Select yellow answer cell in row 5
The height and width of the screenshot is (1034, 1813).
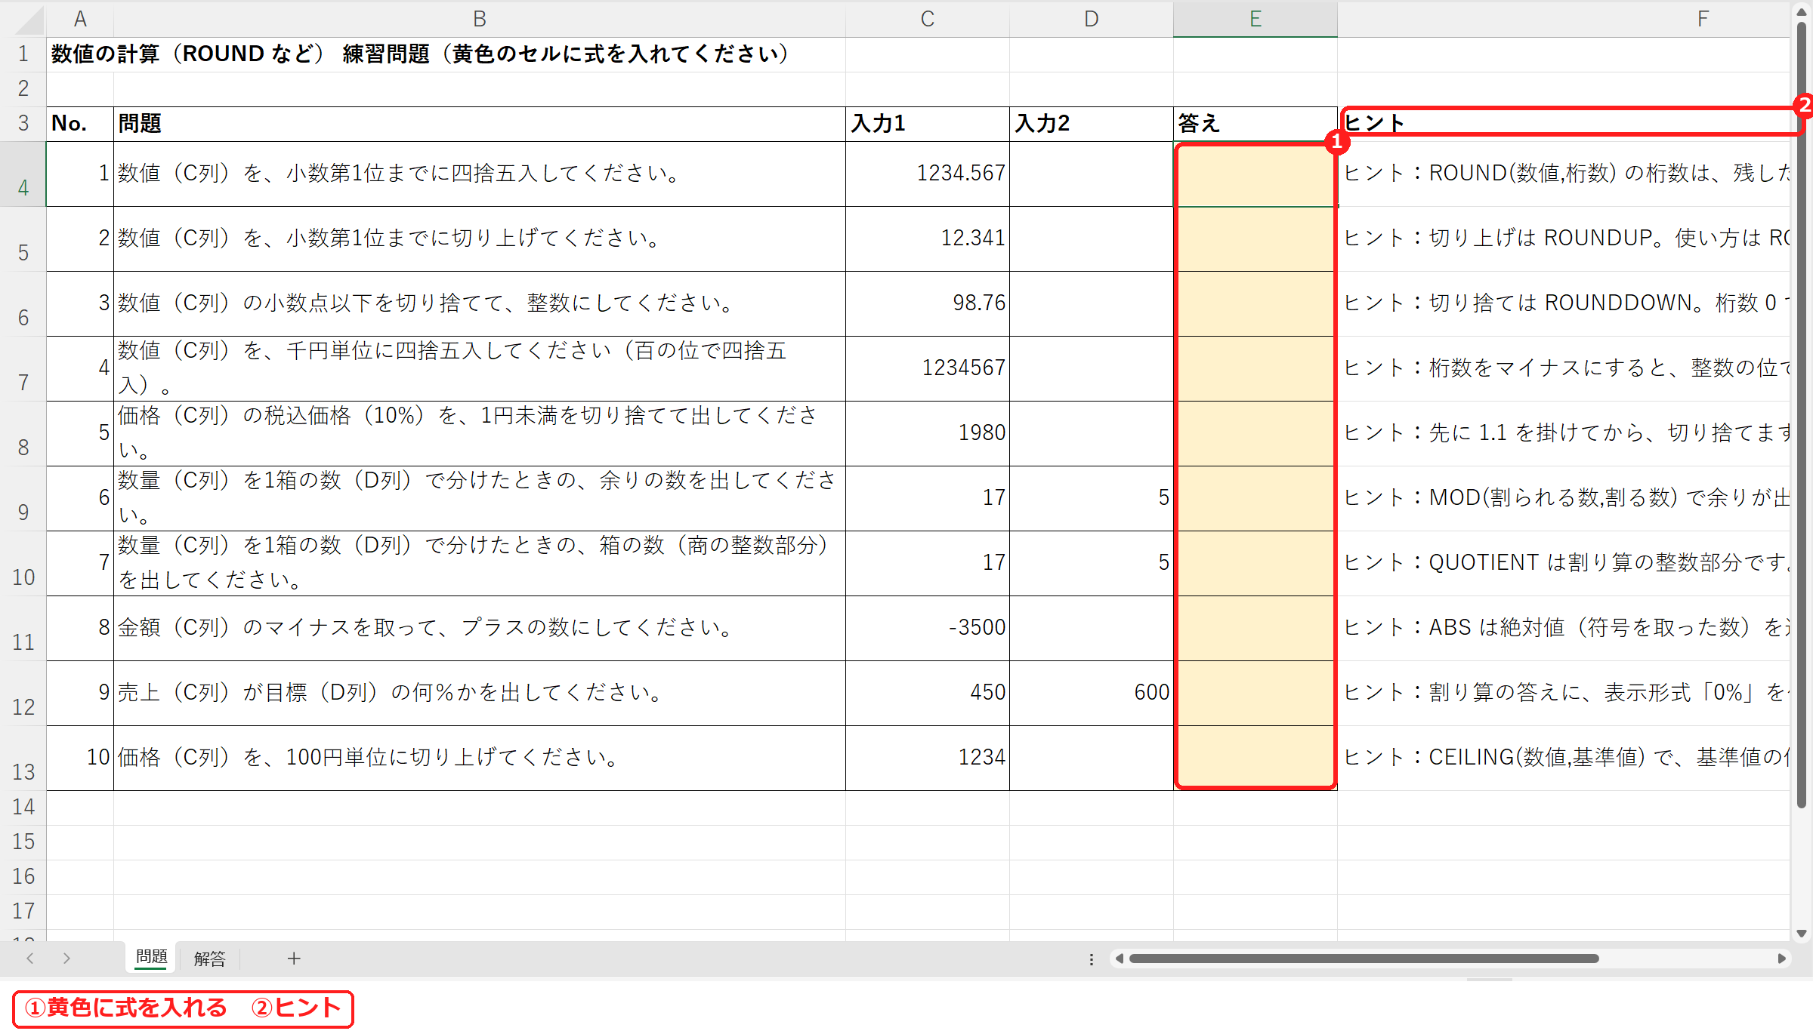tap(1256, 239)
